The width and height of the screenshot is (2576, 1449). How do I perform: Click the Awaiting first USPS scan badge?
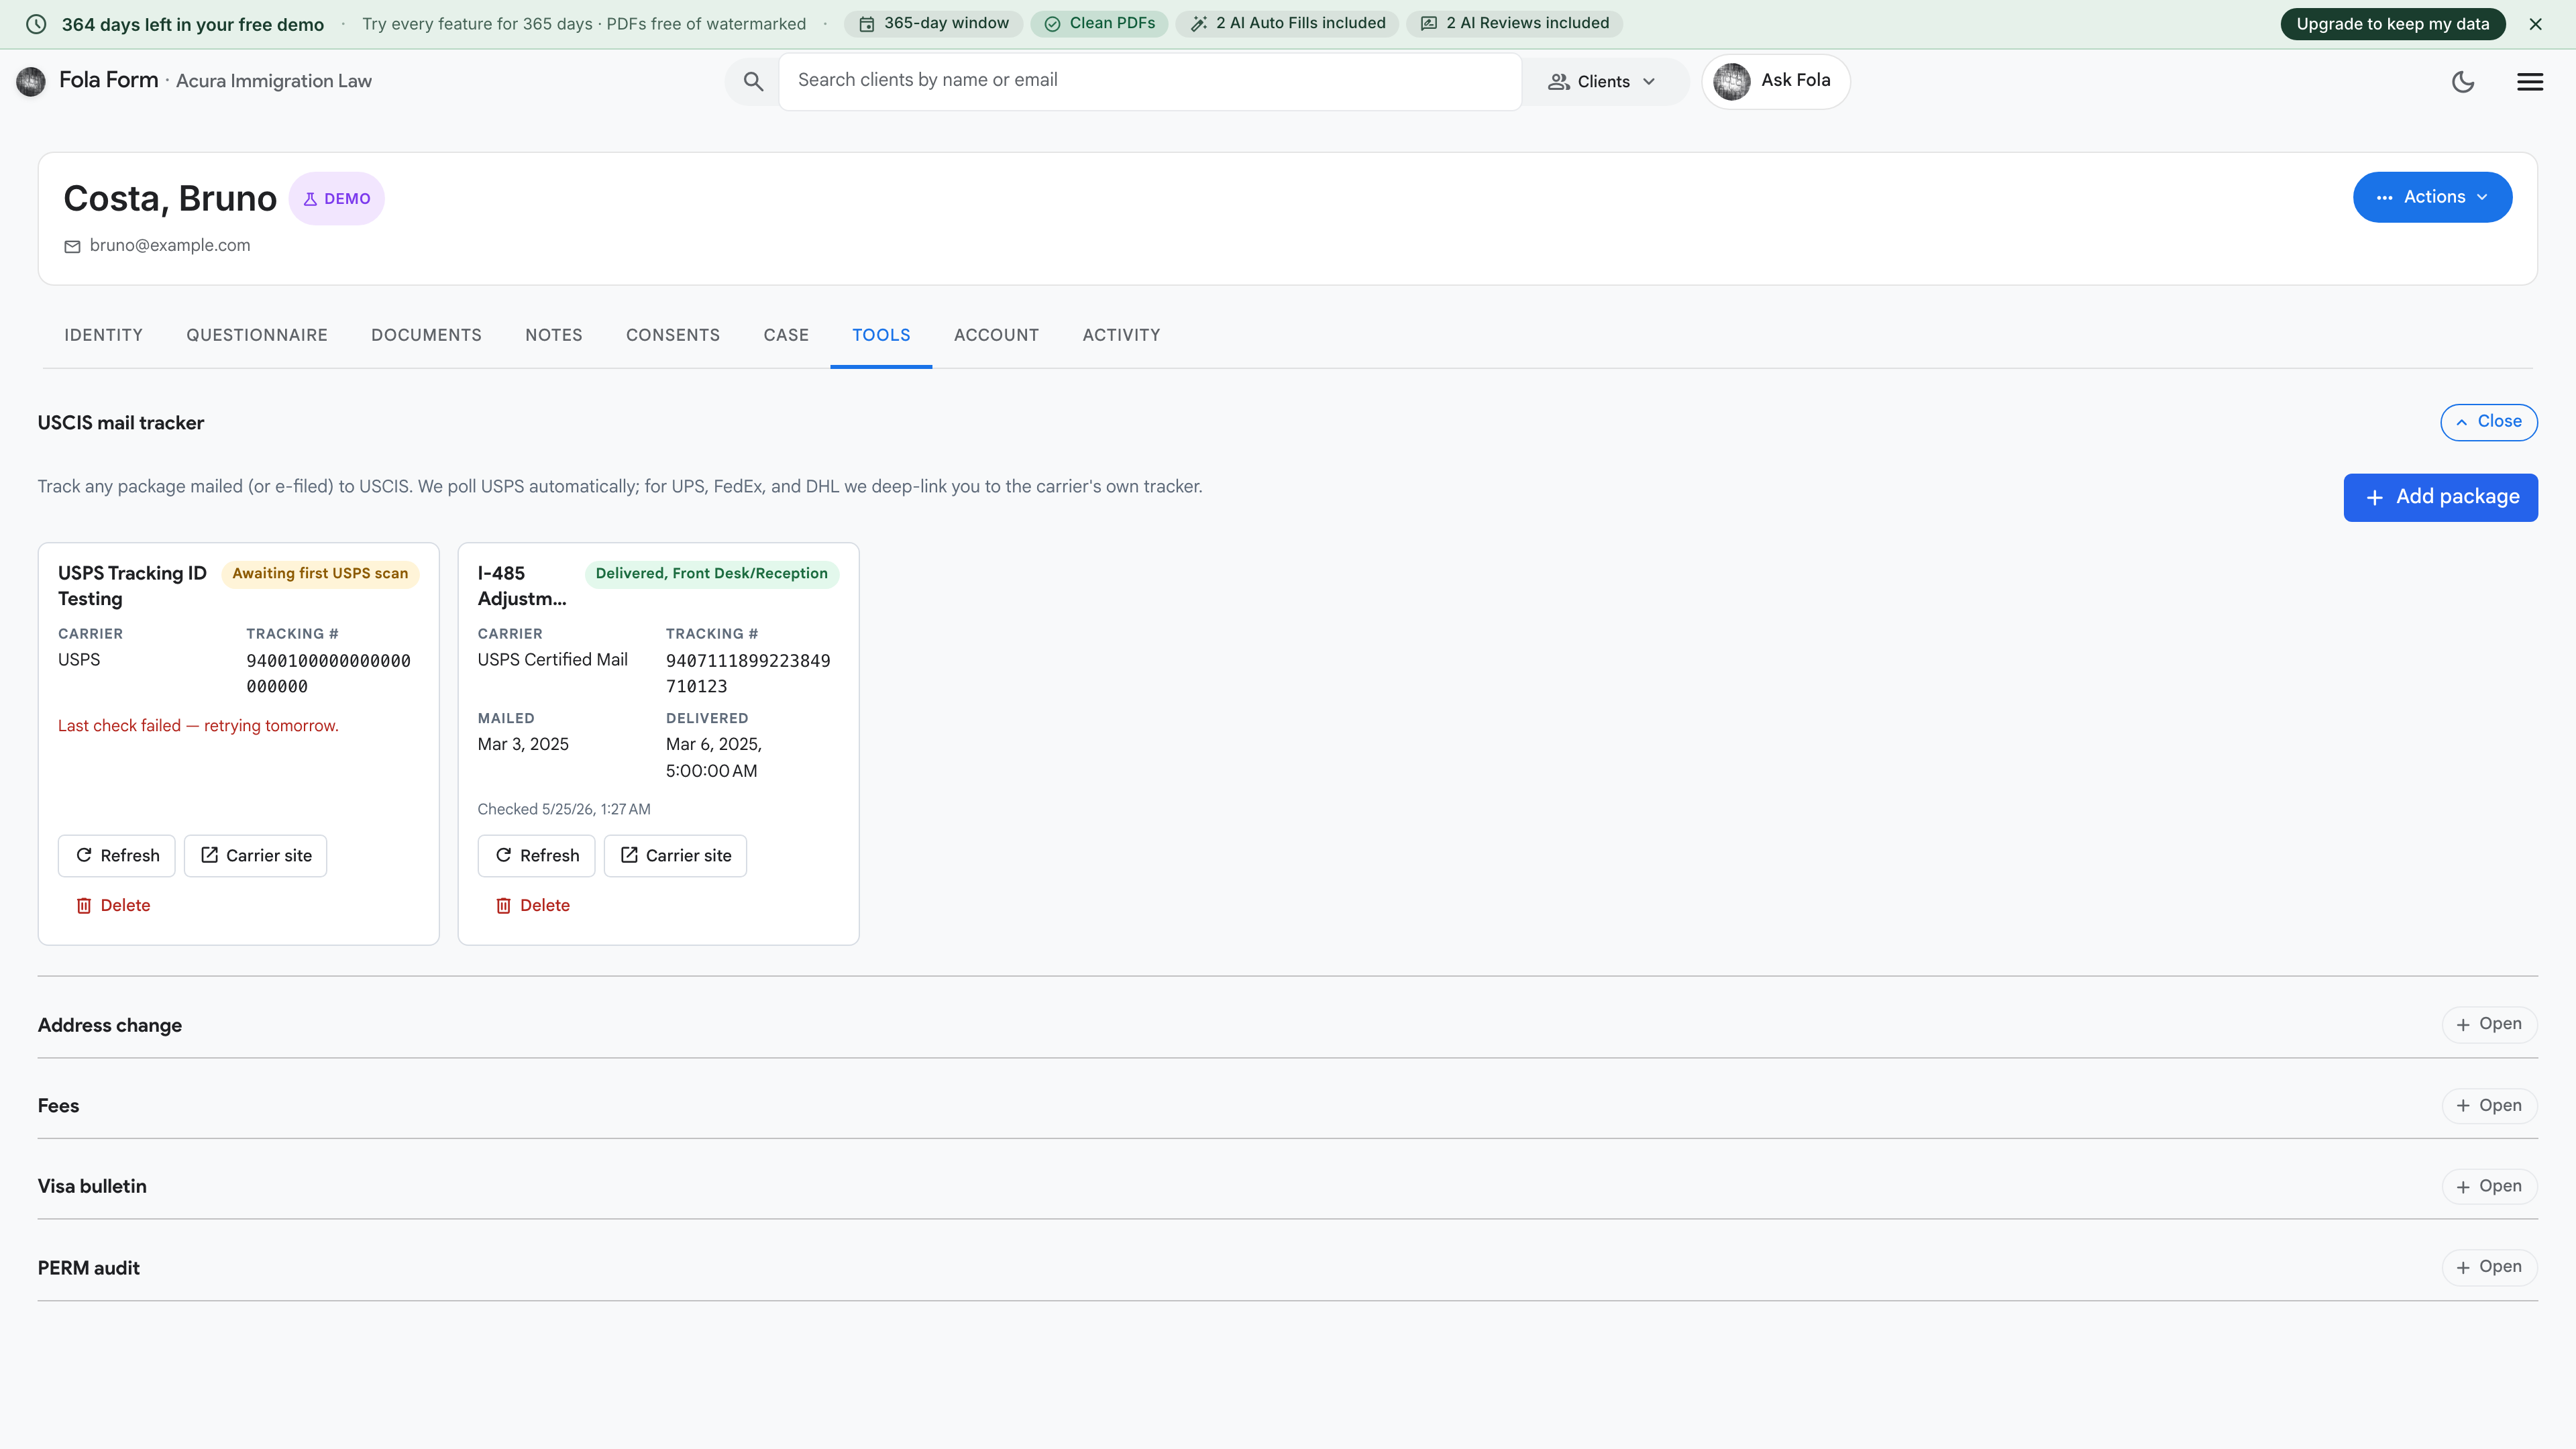[x=320, y=574]
